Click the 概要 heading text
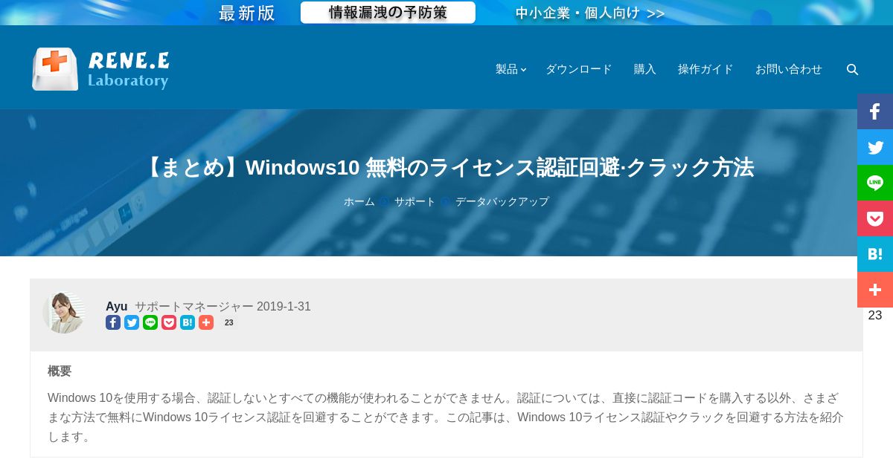This screenshot has width=893, height=468. click(x=60, y=371)
